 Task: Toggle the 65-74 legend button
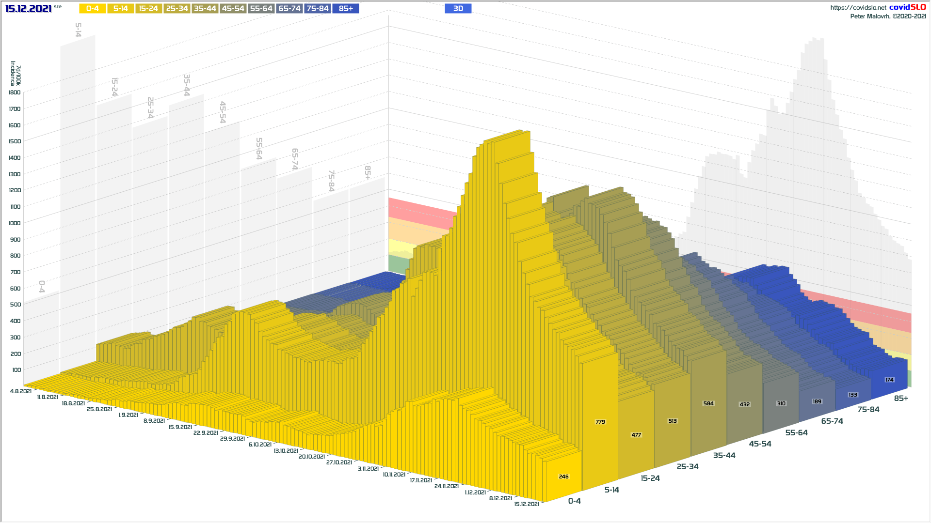(289, 9)
